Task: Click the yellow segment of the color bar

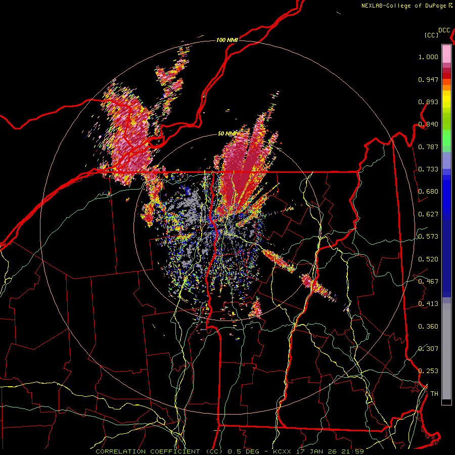Action: click(446, 99)
